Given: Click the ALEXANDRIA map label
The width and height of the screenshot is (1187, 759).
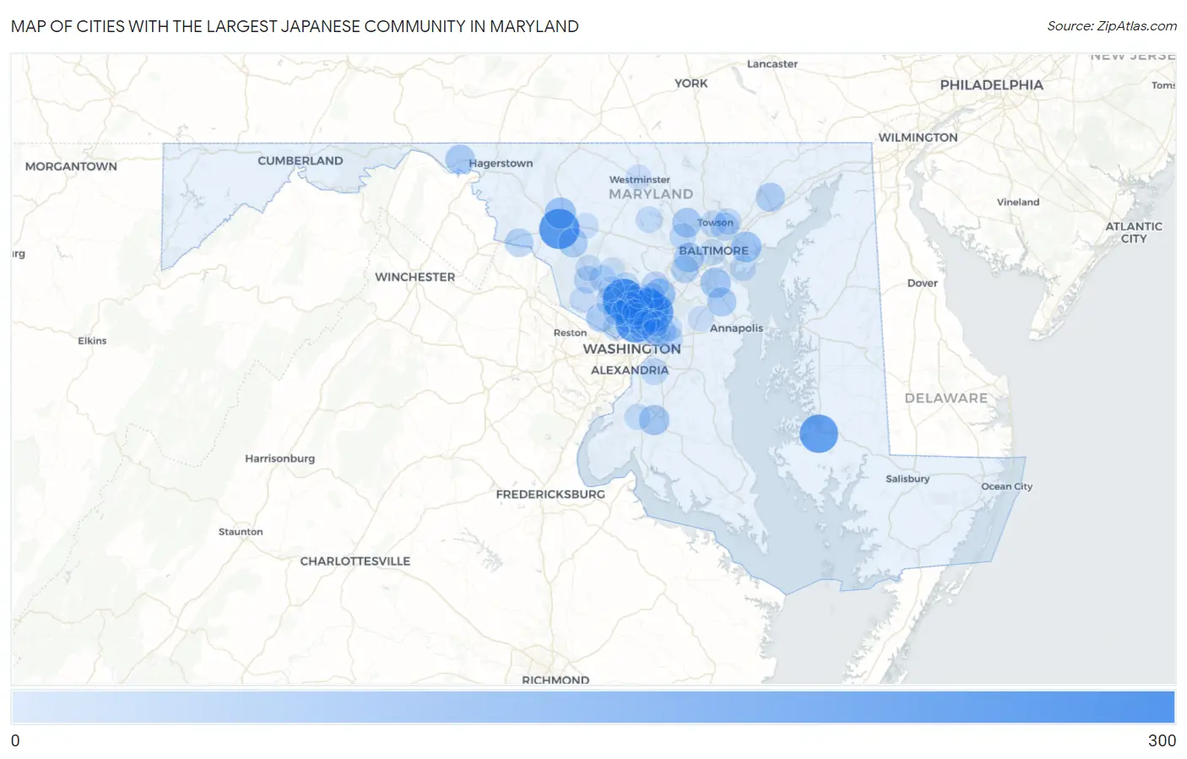Looking at the screenshot, I should [629, 370].
